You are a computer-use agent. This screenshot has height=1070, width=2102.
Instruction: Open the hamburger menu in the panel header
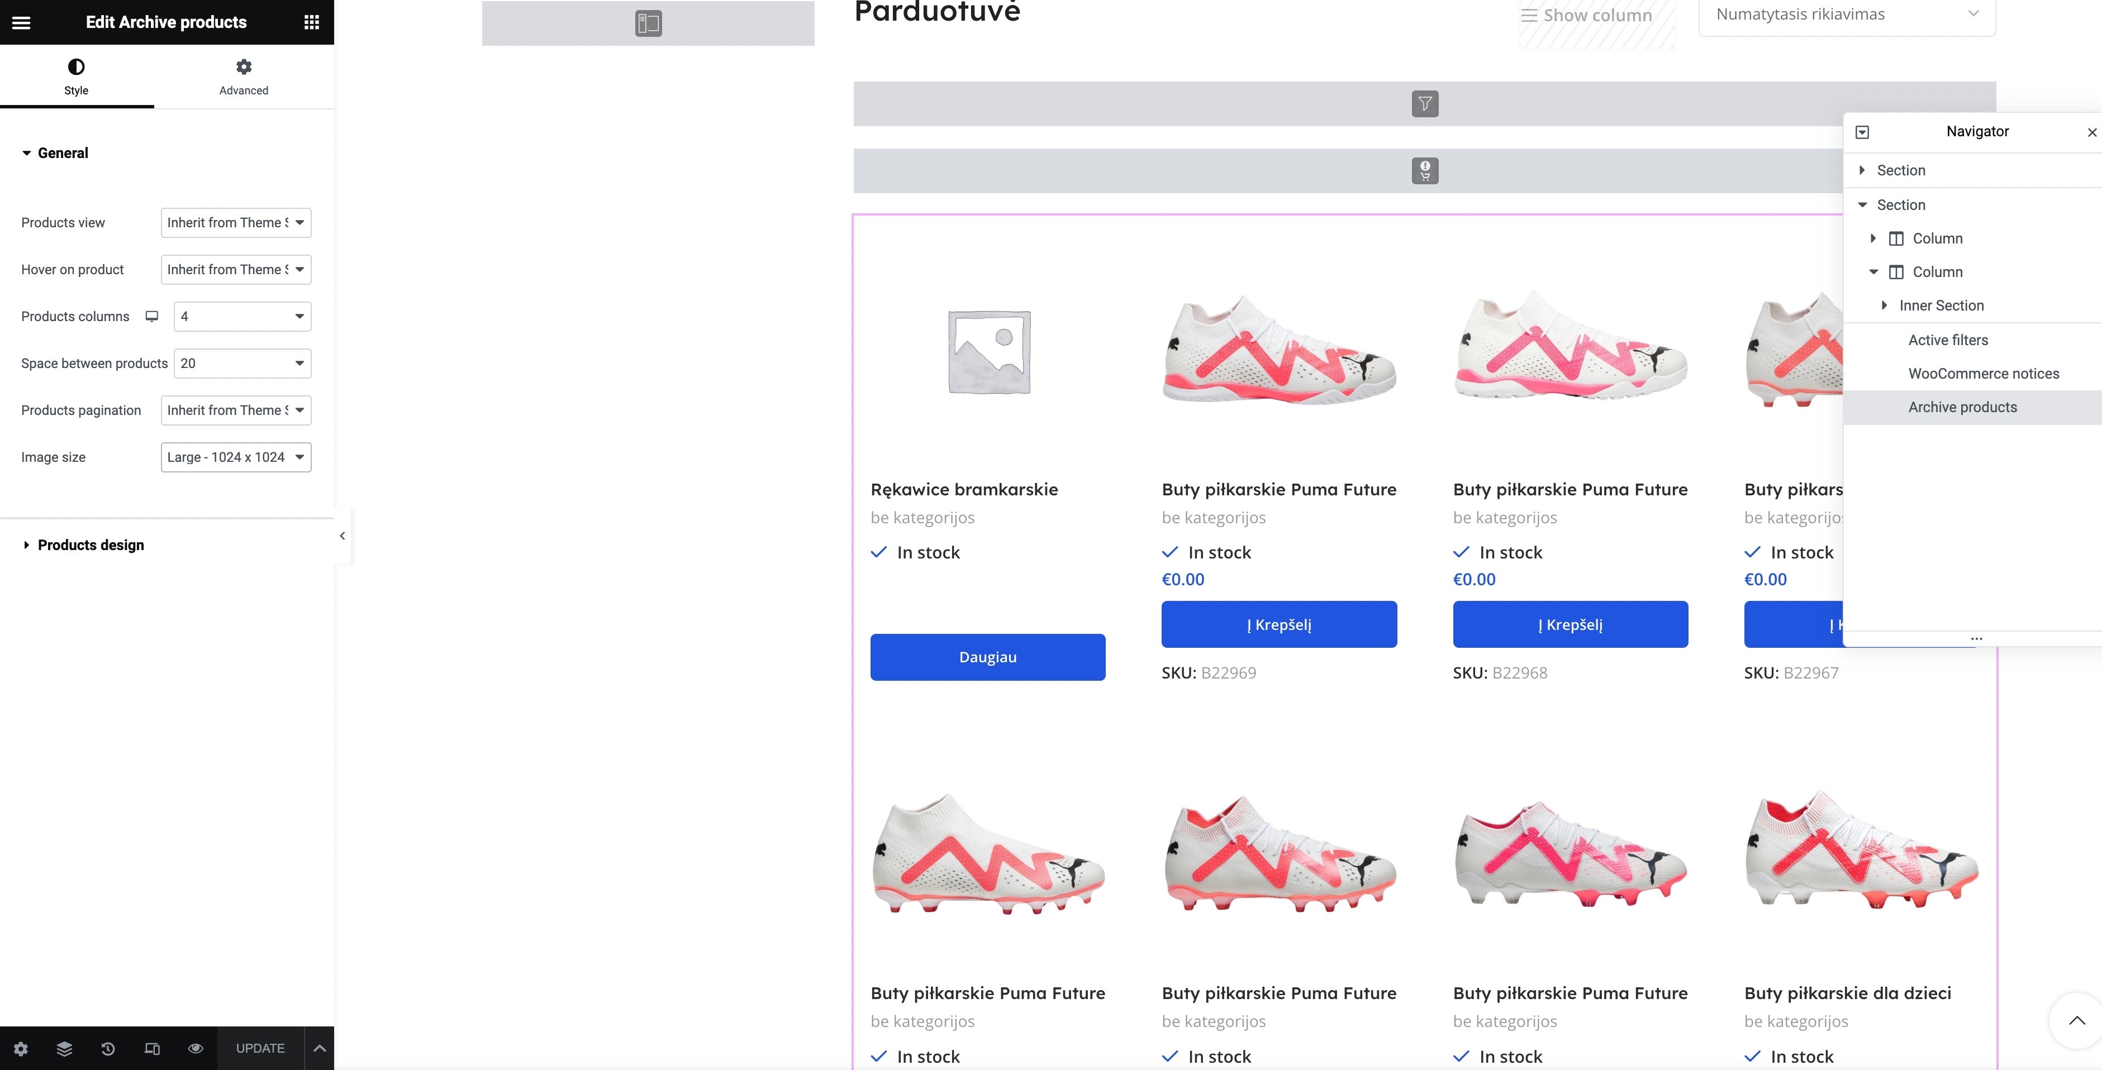click(x=21, y=22)
